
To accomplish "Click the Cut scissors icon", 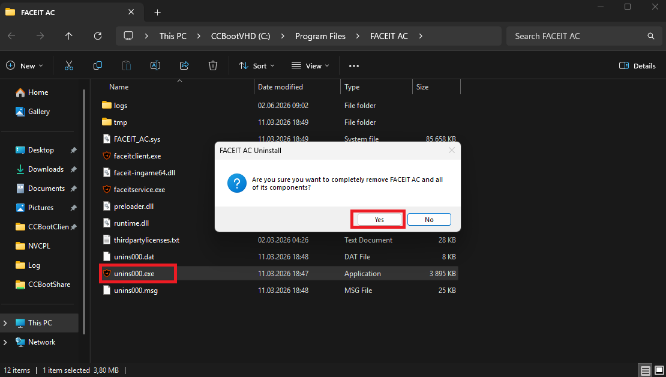I will coord(69,65).
